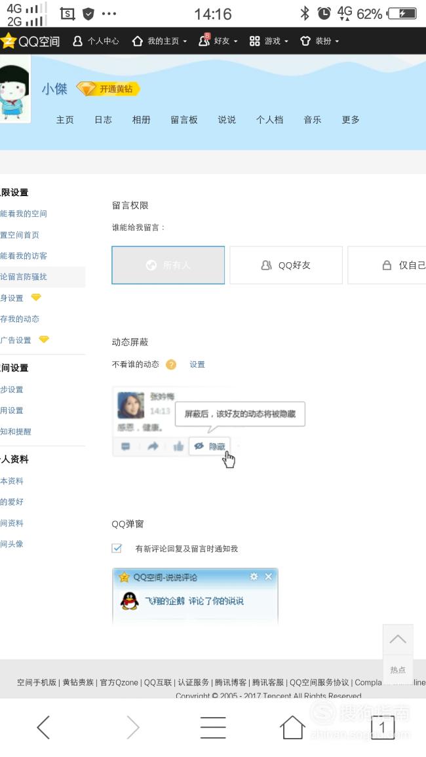Select QQ好友 message permission option

click(x=286, y=265)
